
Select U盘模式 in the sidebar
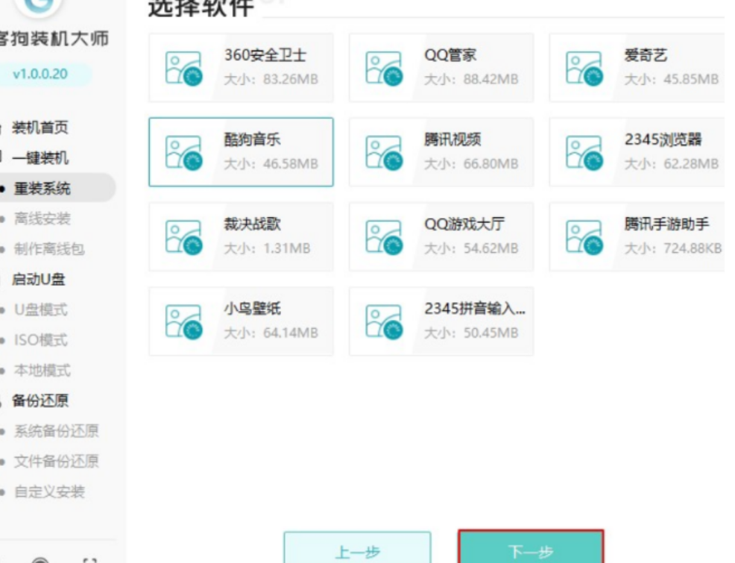coord(41,310)
